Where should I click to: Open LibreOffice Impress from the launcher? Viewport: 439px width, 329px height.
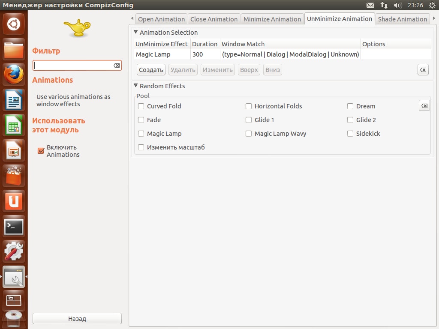tap(13, 150)
